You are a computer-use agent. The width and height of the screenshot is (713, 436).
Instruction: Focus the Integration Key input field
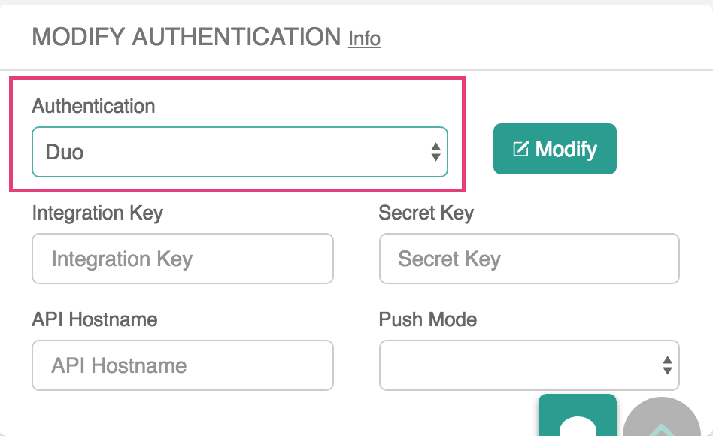(x=183, y=259)
